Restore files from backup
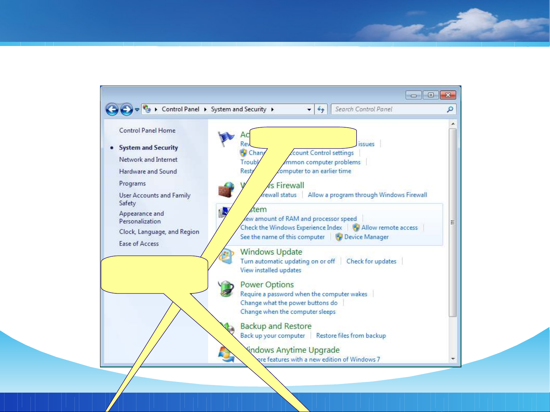The width and height of the screenshot is (550, 412). (x=351, y=336)
